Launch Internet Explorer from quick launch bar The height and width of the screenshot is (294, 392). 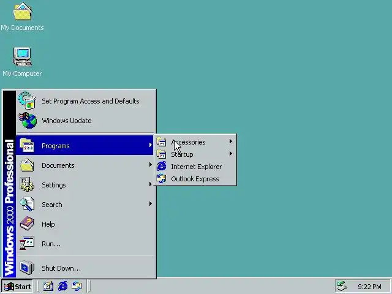(62, 286)
